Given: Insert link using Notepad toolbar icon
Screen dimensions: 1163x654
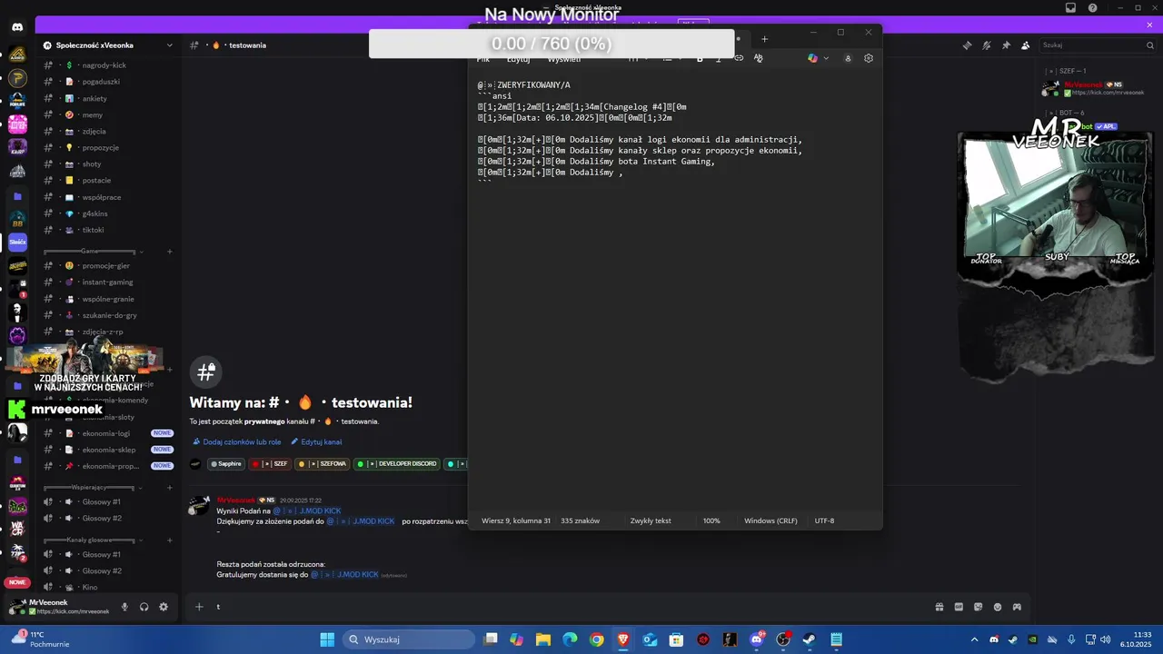Looking at the screenshot, I should (x=739, y=58).
